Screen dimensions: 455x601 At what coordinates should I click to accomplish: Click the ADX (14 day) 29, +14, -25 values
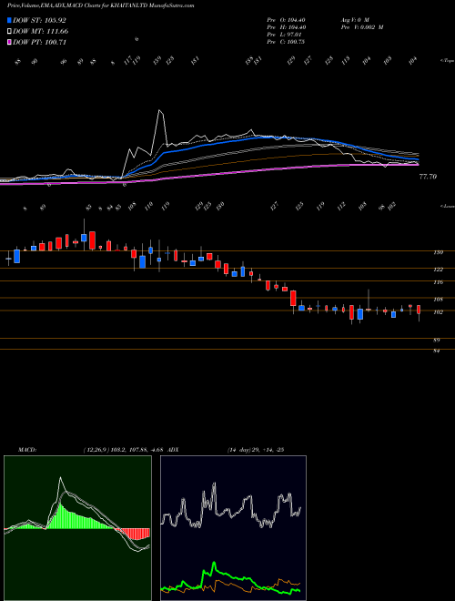256,450
